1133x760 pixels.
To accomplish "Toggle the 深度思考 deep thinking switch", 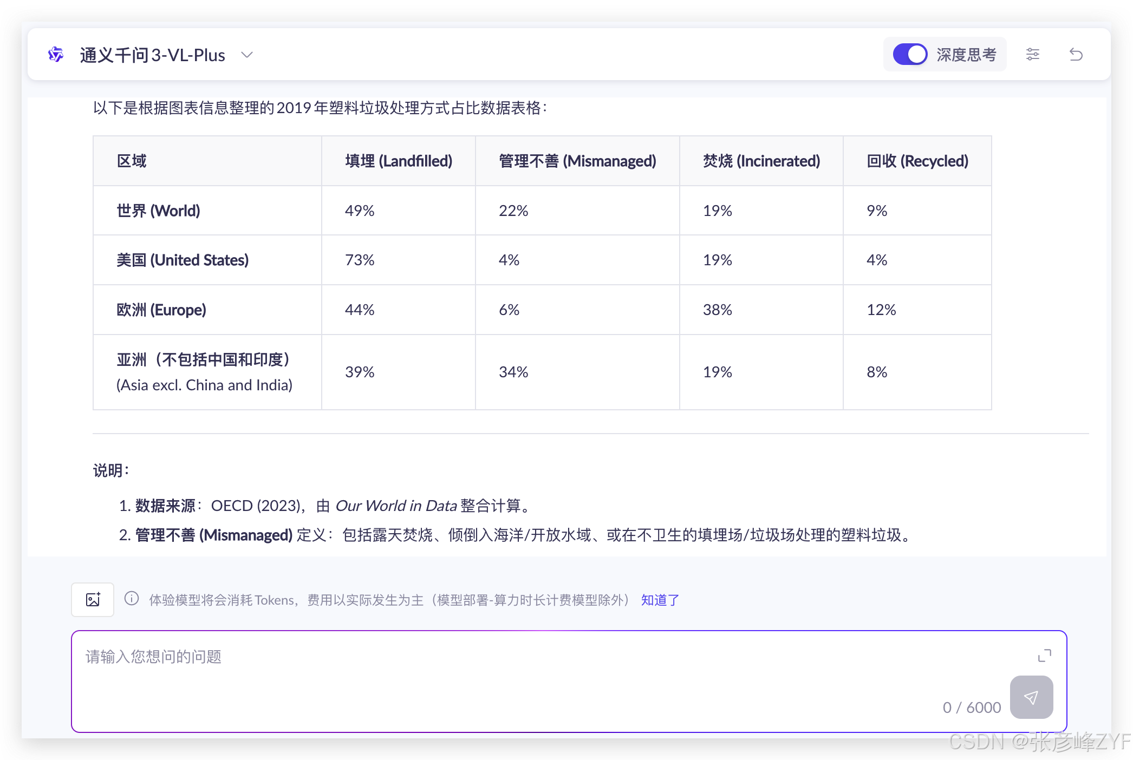I will [910, 54].
